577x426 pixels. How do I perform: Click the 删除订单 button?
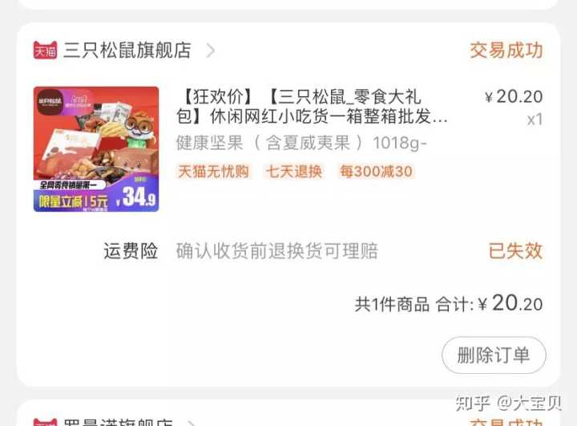tap(494, 355)
